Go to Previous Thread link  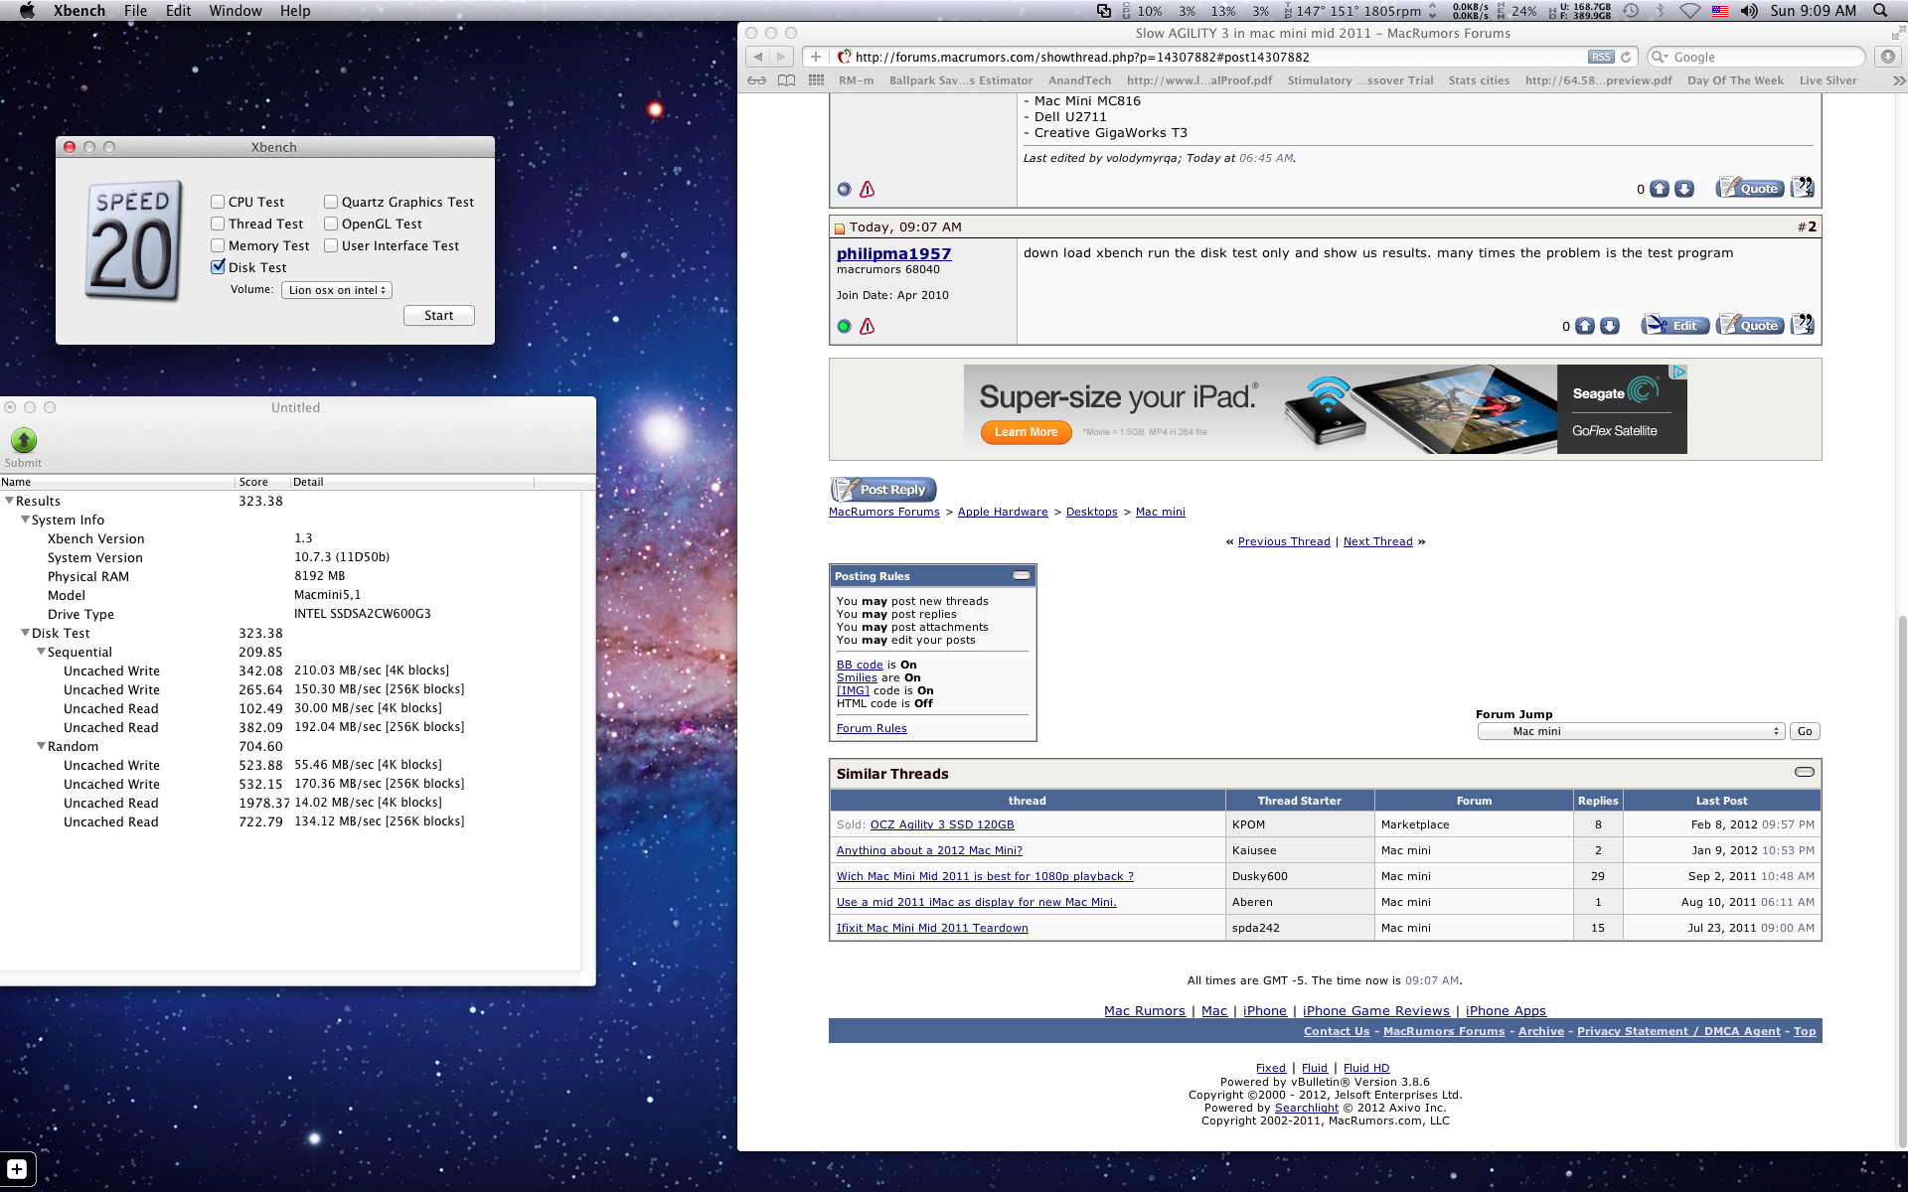coord(1284,541)
